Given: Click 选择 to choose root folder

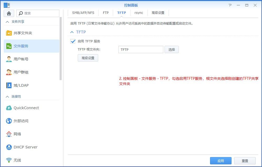Looking at the screenshot, I should (171, 49).
